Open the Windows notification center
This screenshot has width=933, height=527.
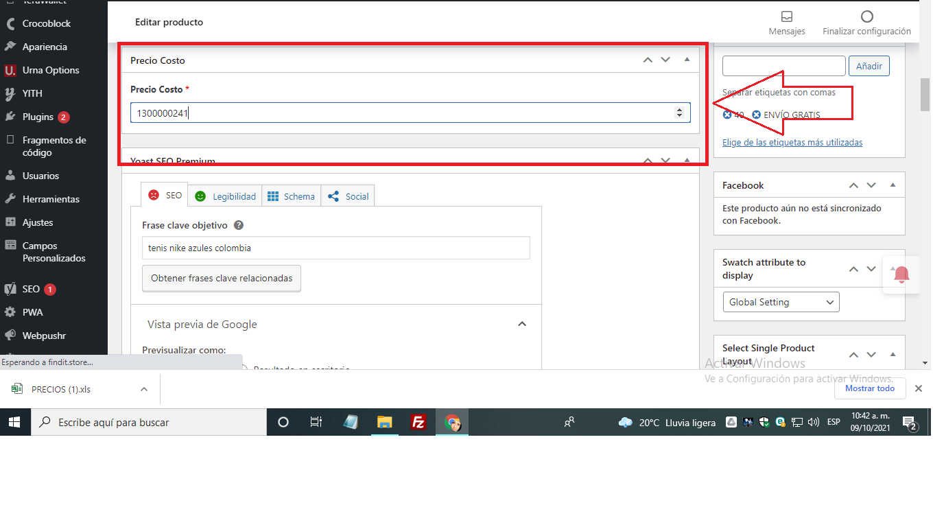tap(910, 423)
